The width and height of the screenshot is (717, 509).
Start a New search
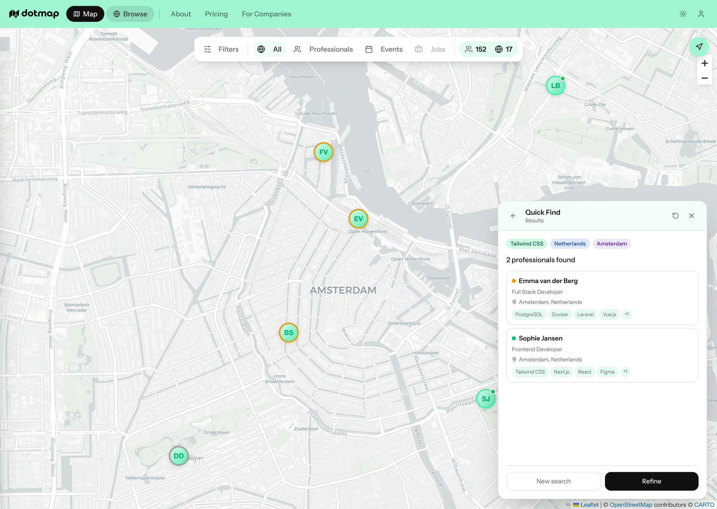pos(553,481)
